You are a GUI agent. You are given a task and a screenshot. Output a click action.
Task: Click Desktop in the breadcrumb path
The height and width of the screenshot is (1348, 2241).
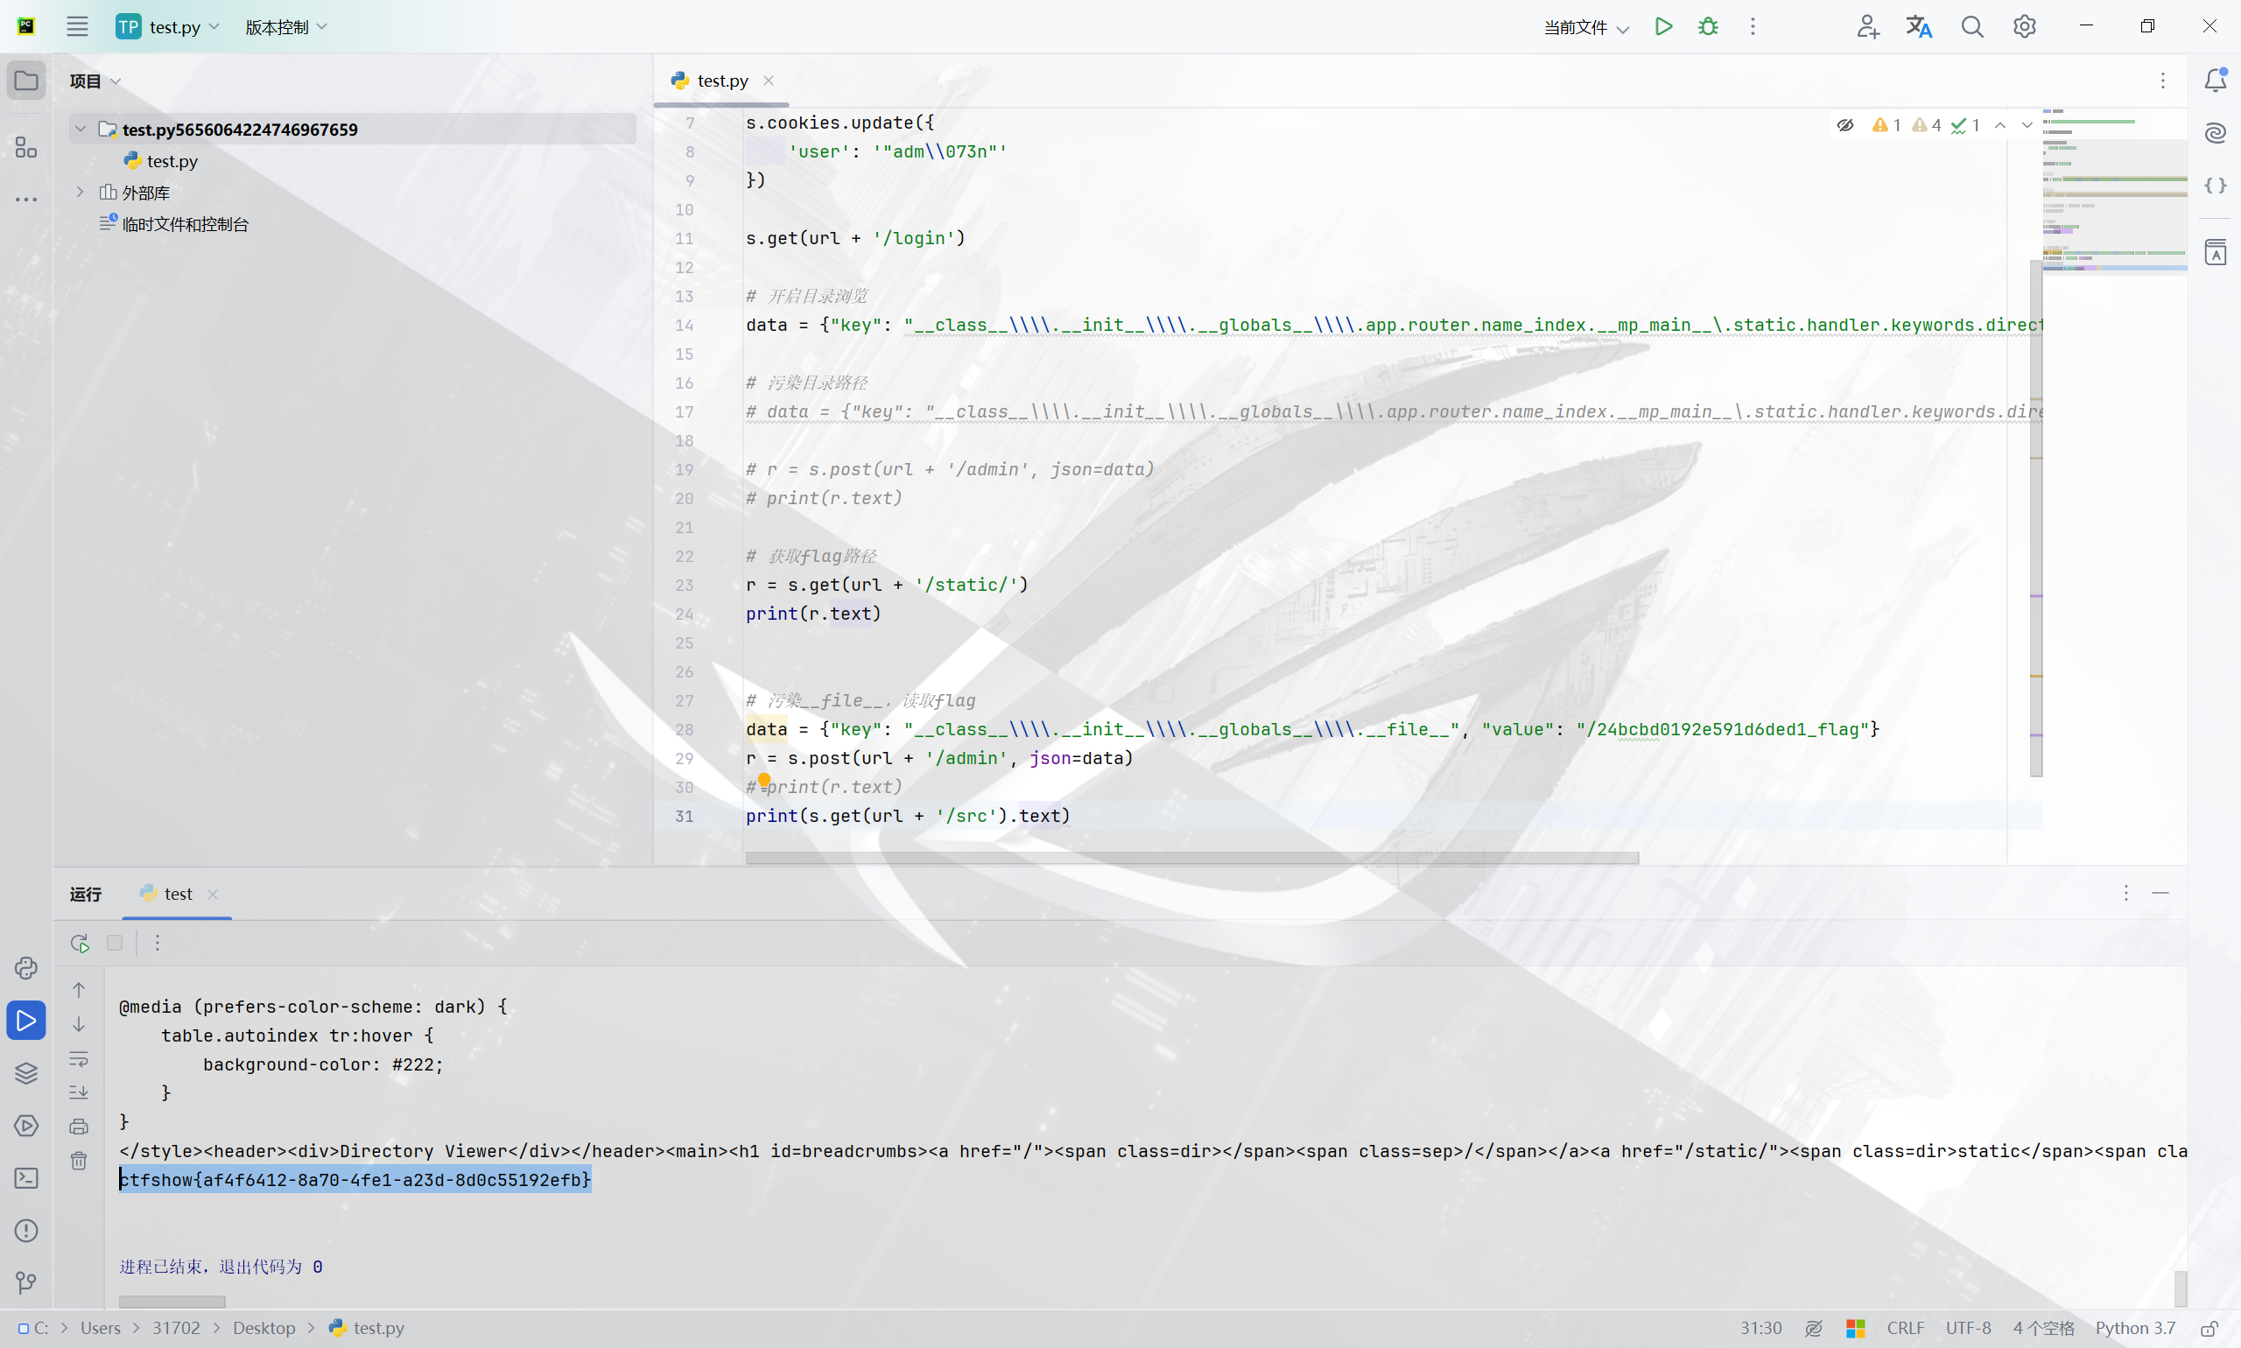coord(264,1328)
